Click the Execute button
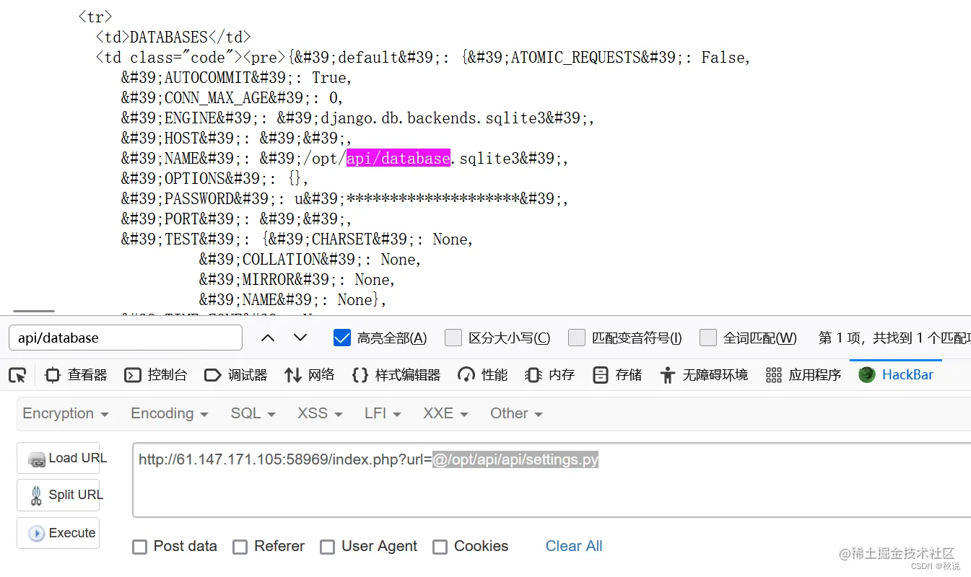971x577 pixels. (58, 533)
